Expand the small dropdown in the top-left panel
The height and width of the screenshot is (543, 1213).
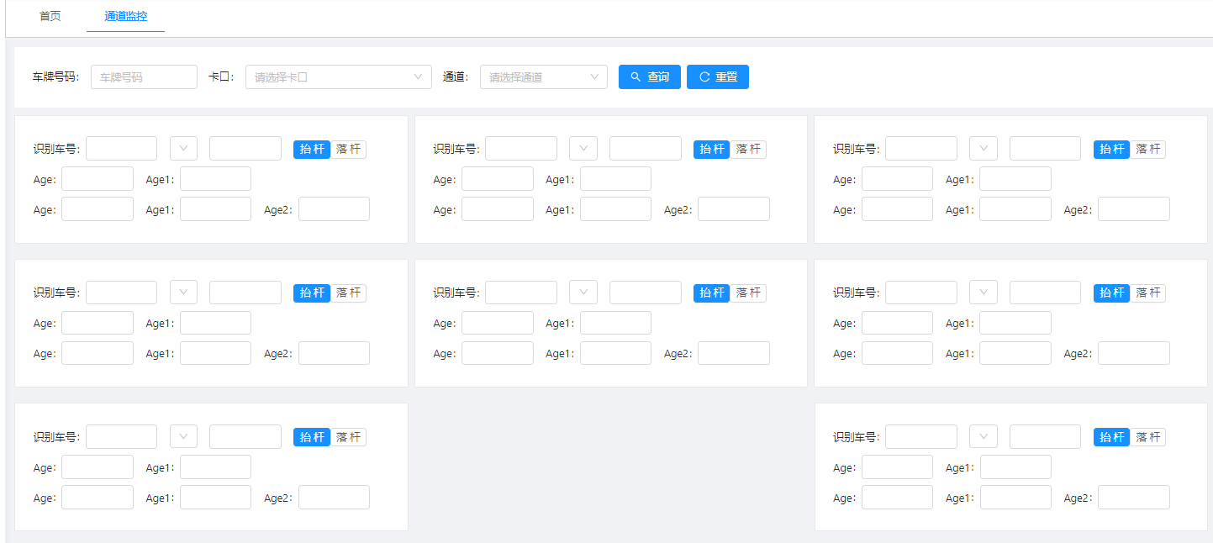[x=183, y=149]
